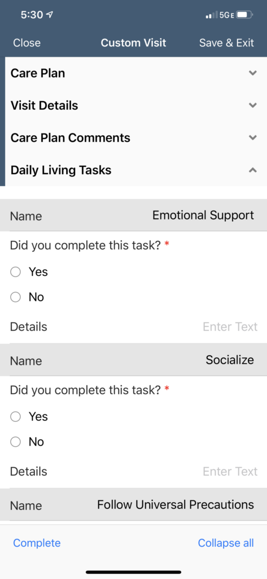Tap the cellular signal bars icon
Screen dimensions: 267x579
[212, 15]
